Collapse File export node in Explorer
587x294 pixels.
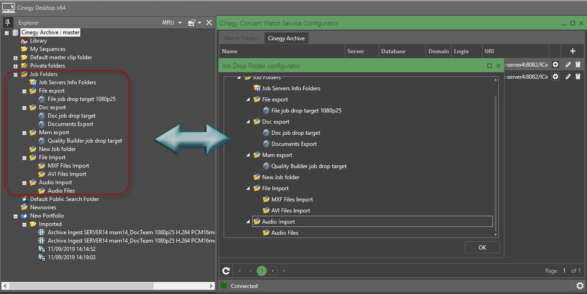point(25,91)
